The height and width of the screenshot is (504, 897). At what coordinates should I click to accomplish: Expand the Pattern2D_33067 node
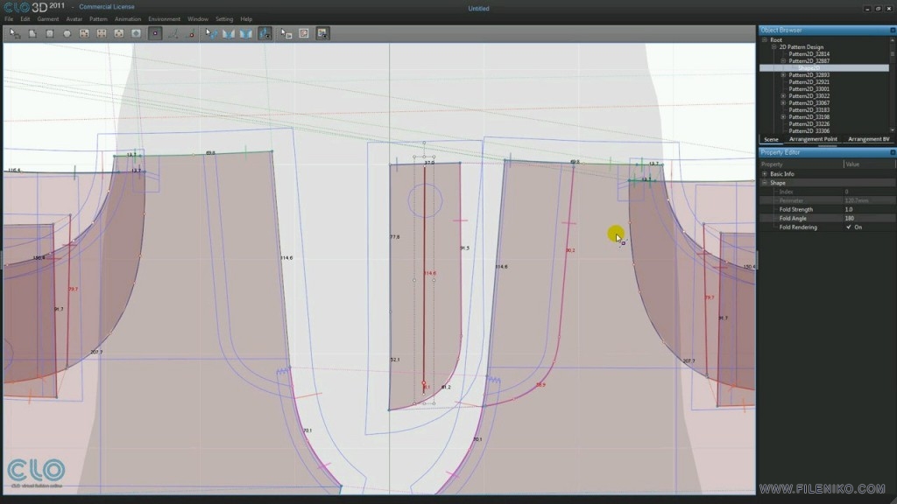[783, 103]
